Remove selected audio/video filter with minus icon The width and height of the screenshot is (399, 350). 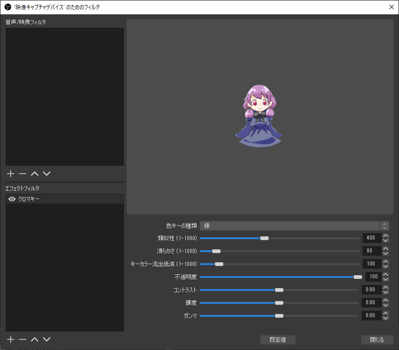click(23, 174)
